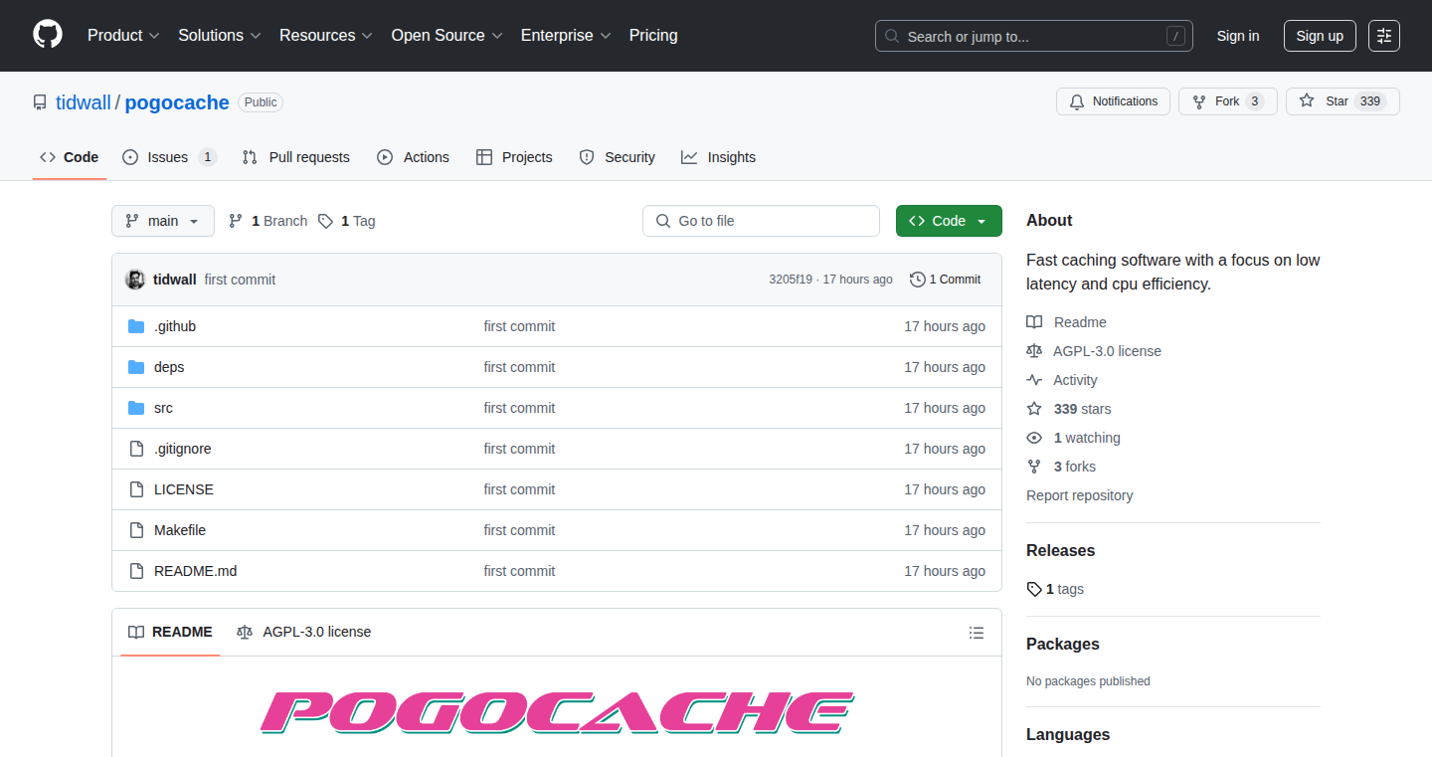Focus the Search or jump to field
Viewport: 1432px width, 757px height.
click(1034, 36)
